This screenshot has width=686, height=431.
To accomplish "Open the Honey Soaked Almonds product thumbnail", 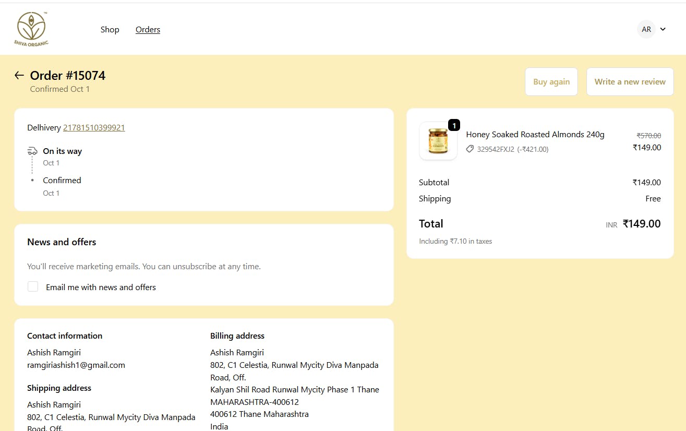I will pyautogui.click(x=438, y=141).
